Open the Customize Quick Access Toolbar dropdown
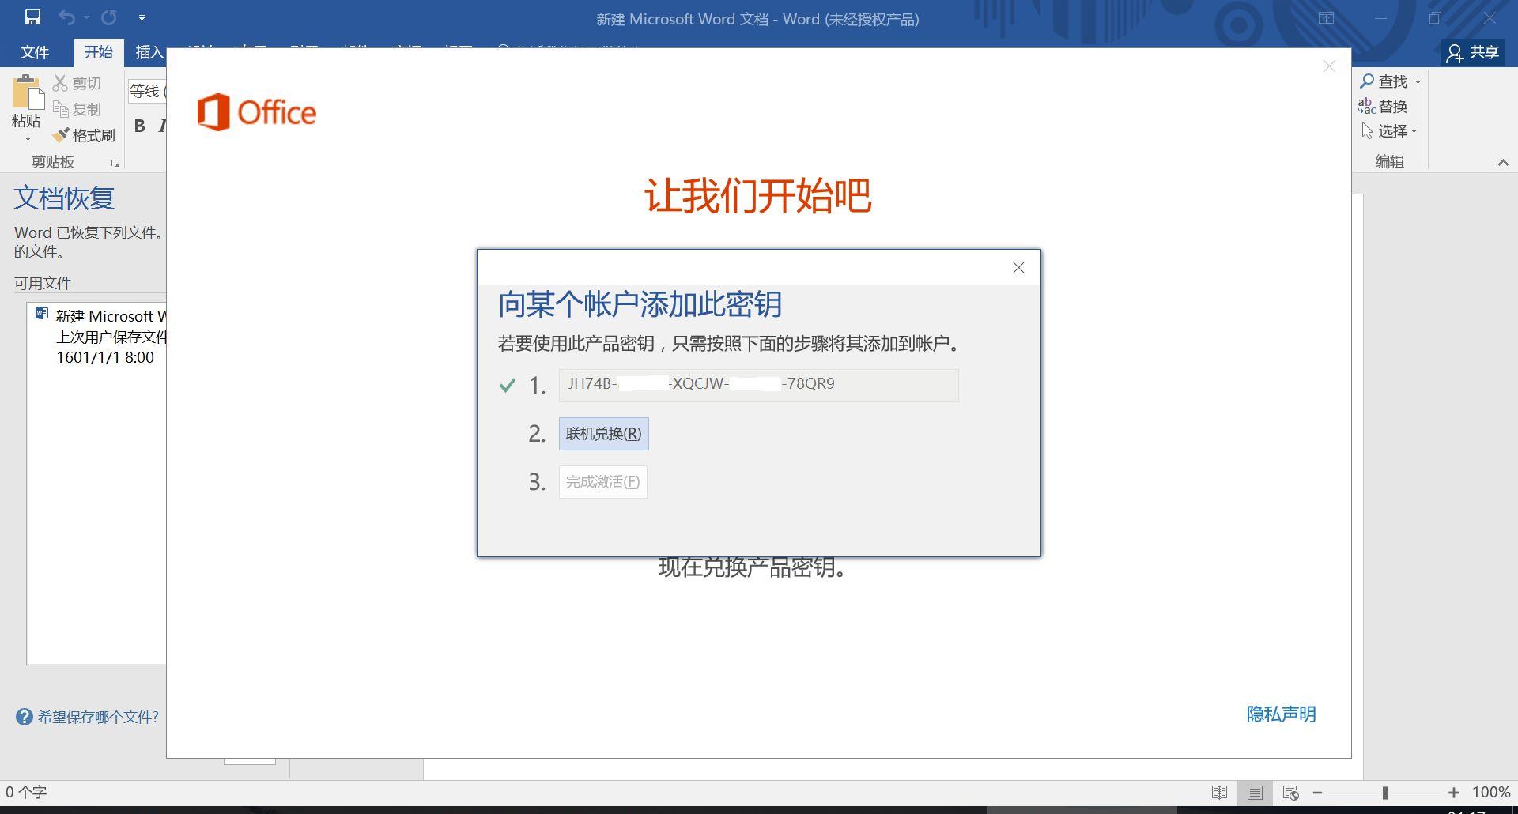This screenshot has height=814, width=1518. [x=142, y=17]
